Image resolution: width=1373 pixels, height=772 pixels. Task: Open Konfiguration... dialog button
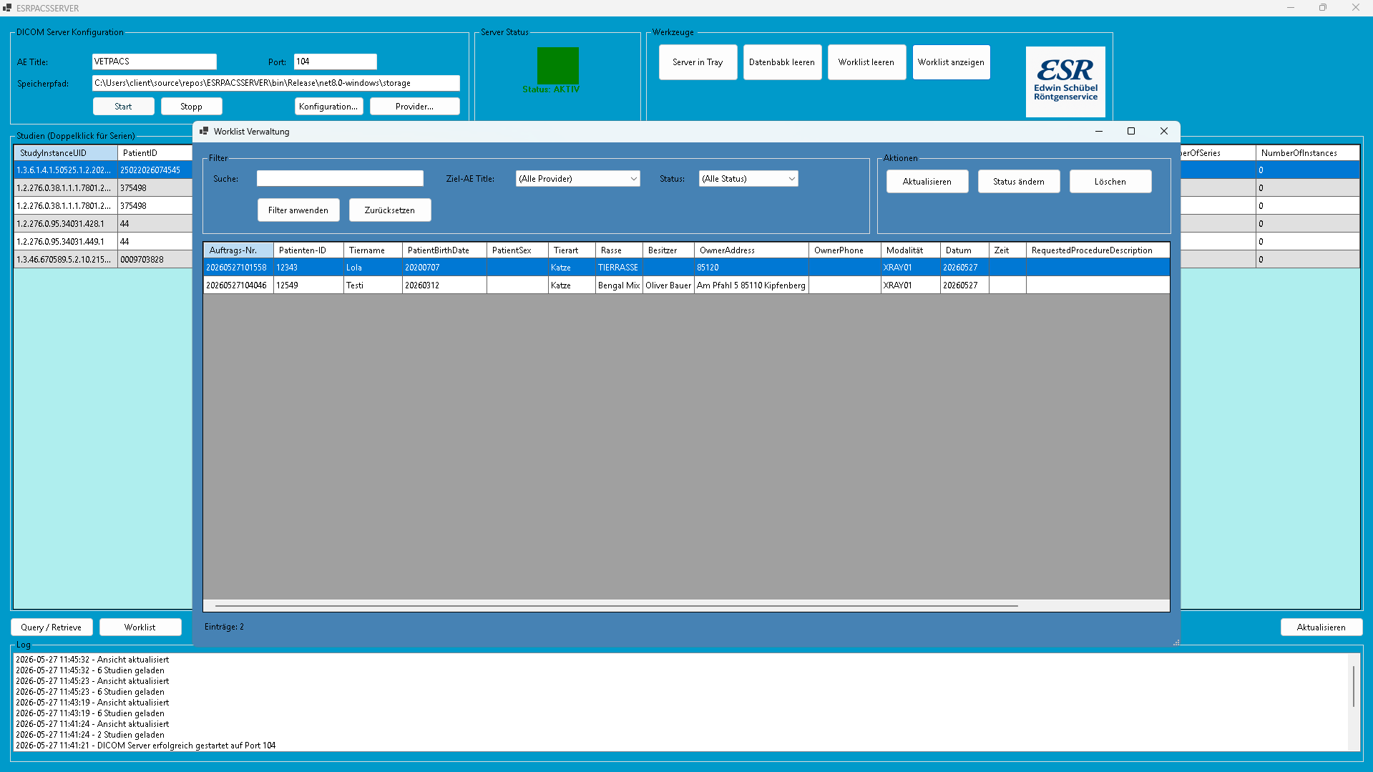(328, 107)
